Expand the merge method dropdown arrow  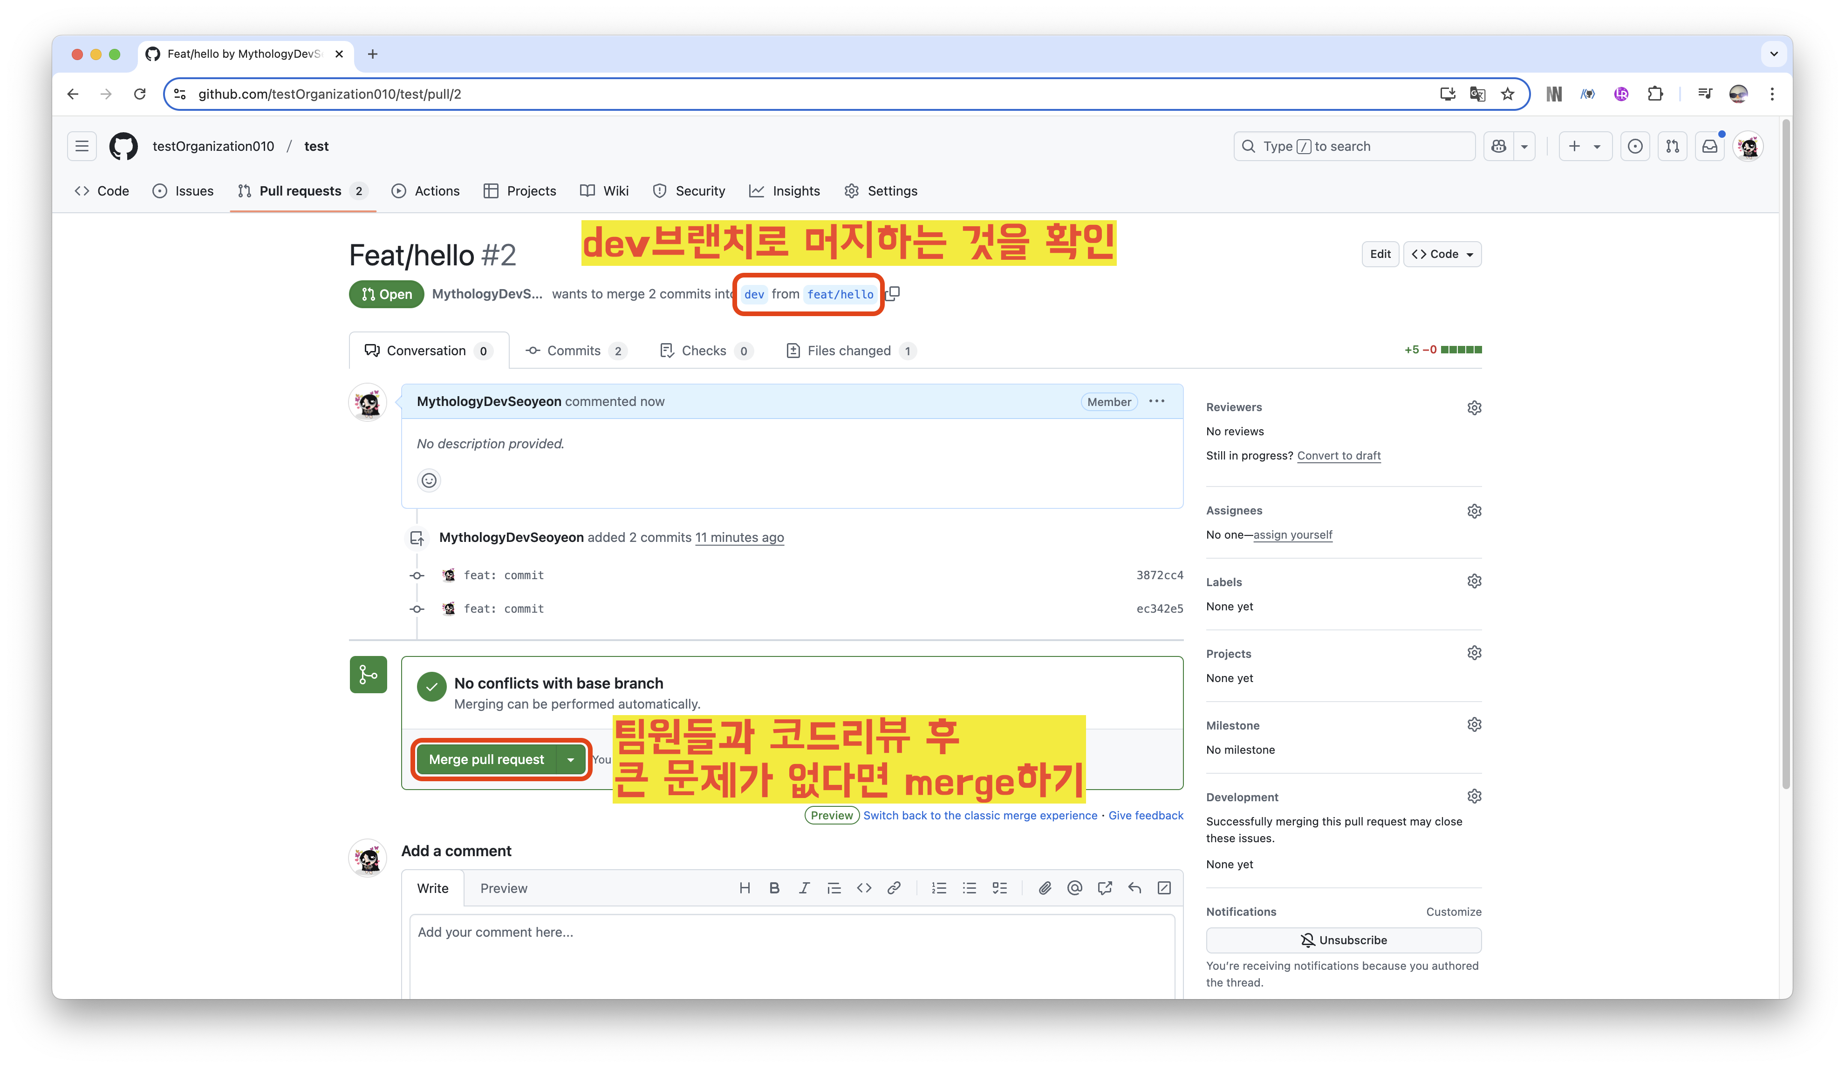[571, 759]
